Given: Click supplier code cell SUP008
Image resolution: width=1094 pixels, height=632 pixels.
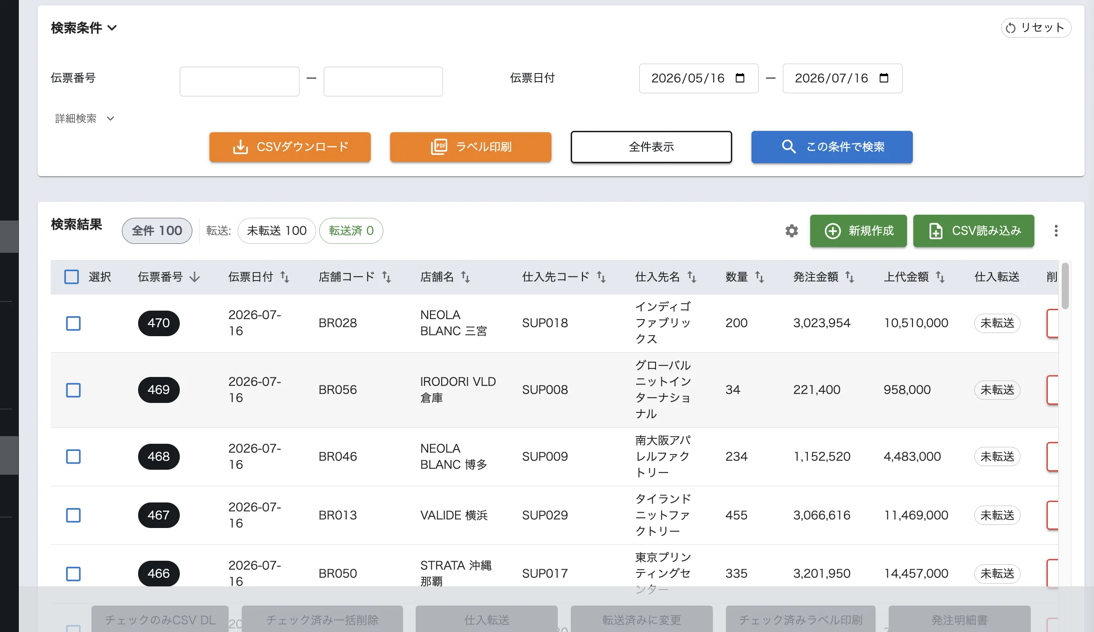Looking at the screenshot, I should coord(545,390).
